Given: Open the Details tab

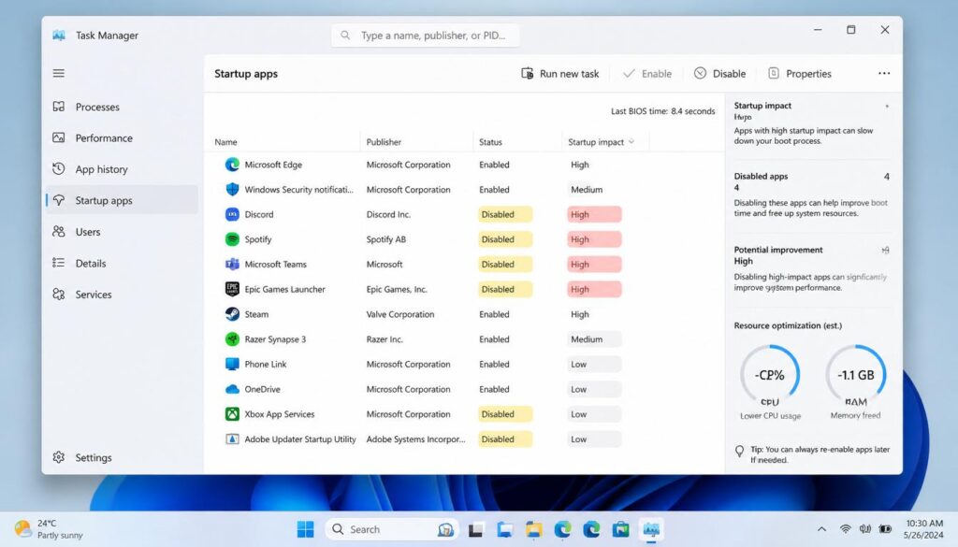Looking at the screenshot, I should tap(123, 263).
